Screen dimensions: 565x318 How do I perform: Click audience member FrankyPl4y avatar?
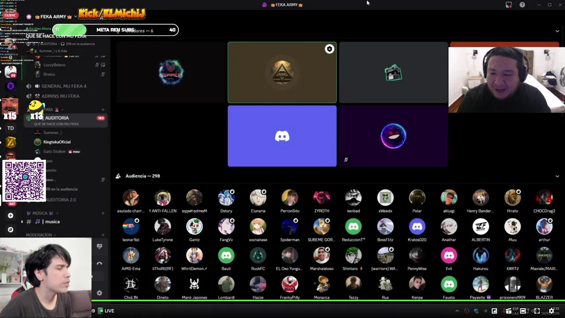(290, 284)
